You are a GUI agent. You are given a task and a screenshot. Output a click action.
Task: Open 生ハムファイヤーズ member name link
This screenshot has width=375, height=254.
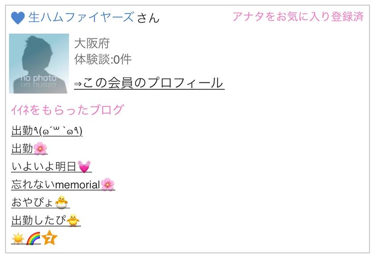81,17
